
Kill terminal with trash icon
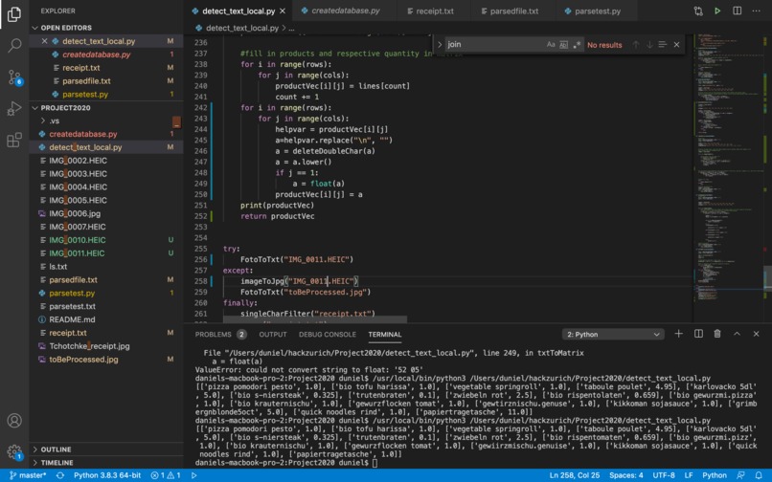pos(717,334)
